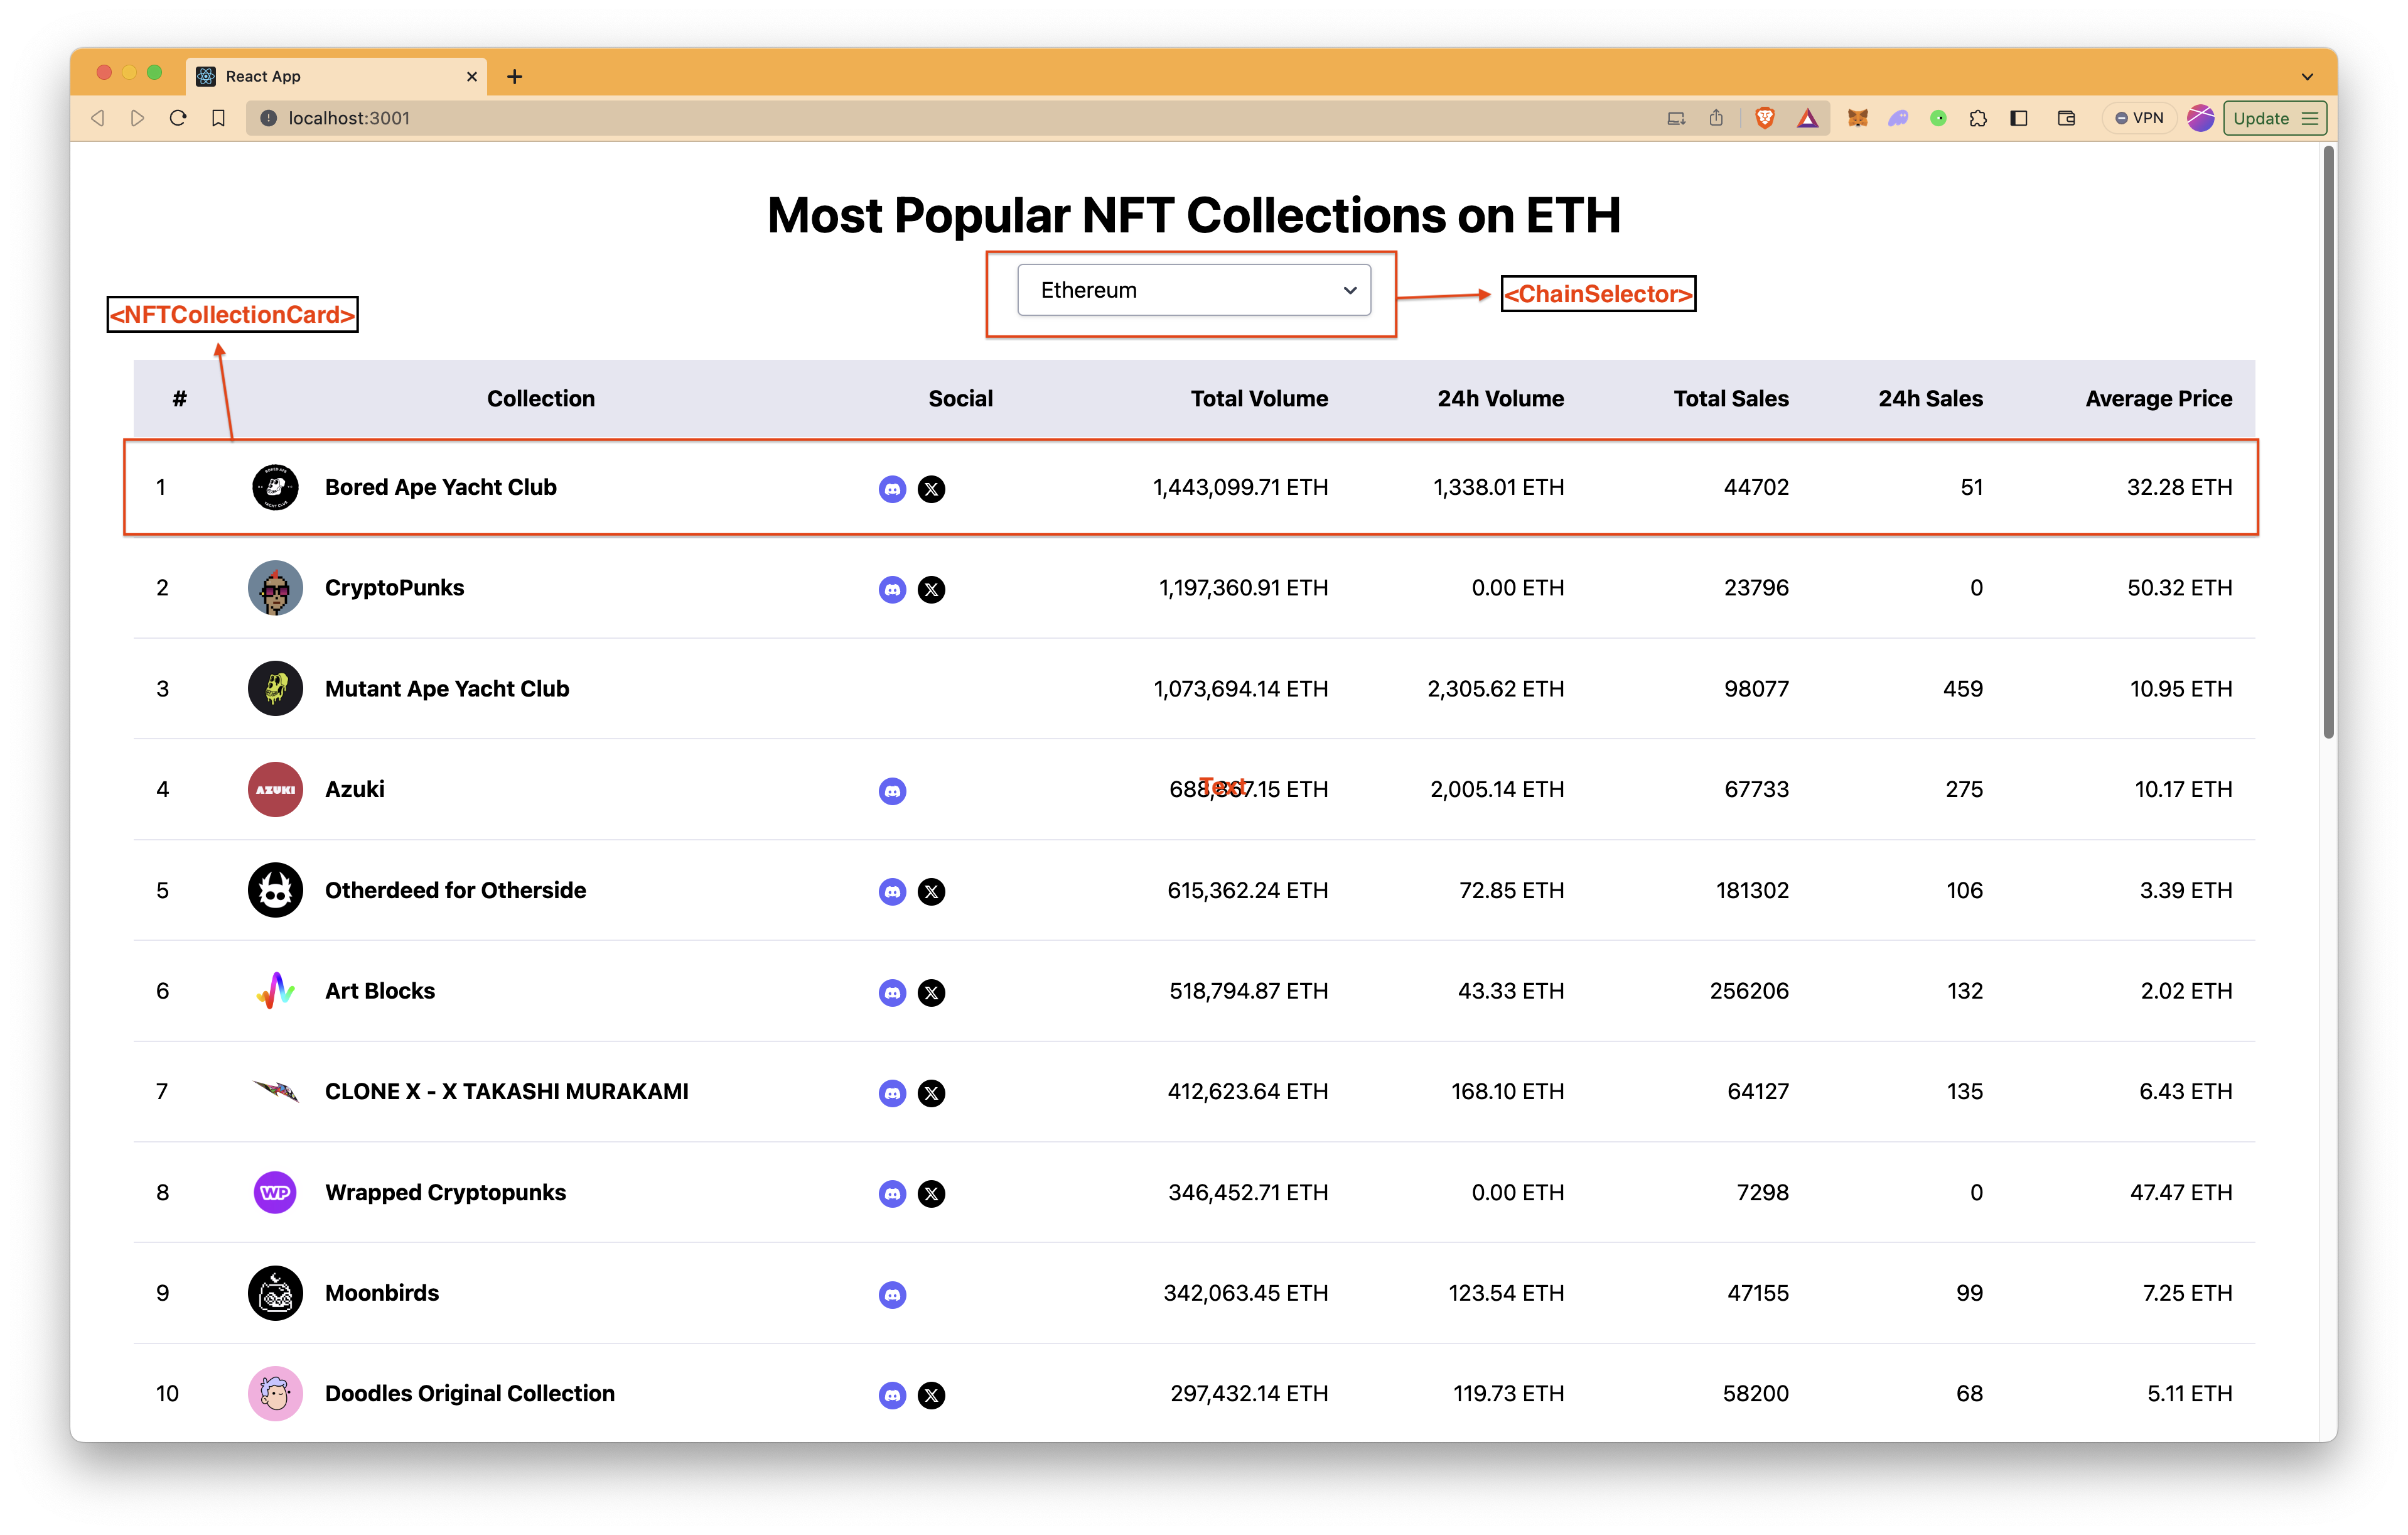
Task: Open the browser extensions puzzle icon
Action: (1977, 118)
